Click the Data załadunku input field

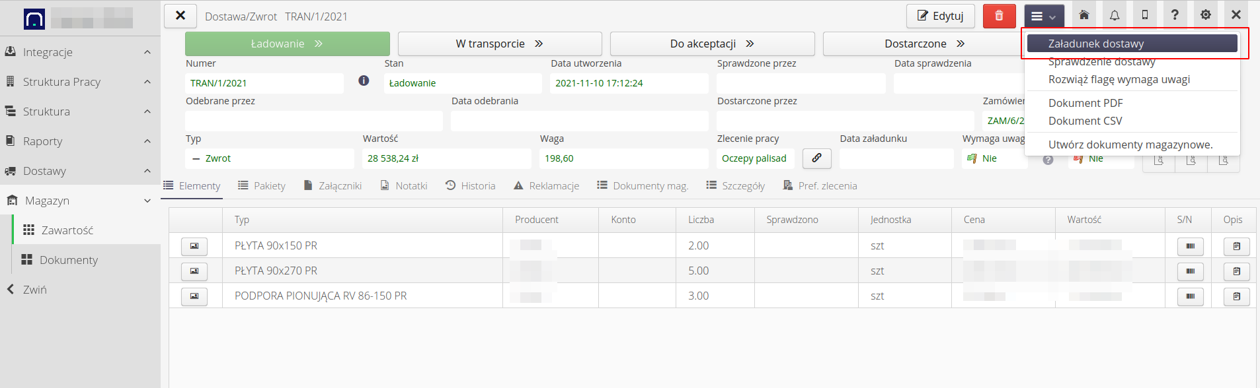896,158
